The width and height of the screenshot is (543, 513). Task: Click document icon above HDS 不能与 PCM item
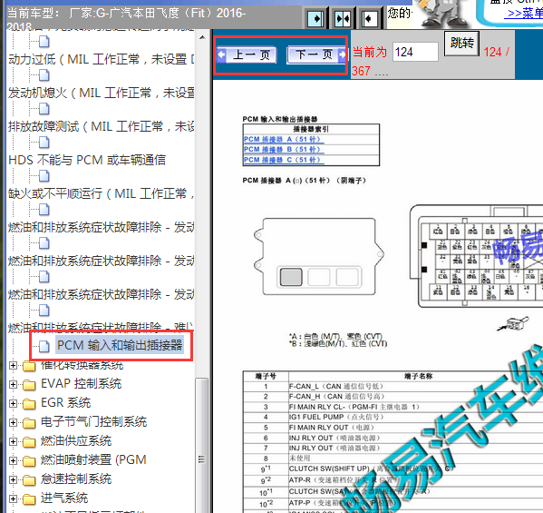click(44, 143)
